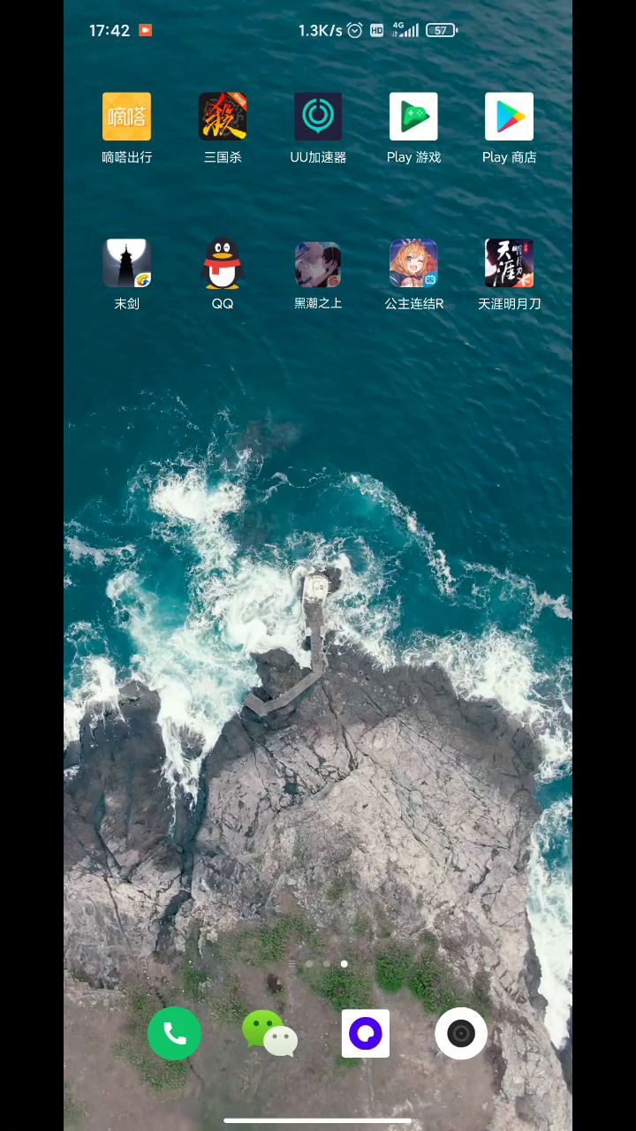Viewport: 636px width, 1131px height.
Task: Open the 黑潮之上 game
Action: coord(318,263)
